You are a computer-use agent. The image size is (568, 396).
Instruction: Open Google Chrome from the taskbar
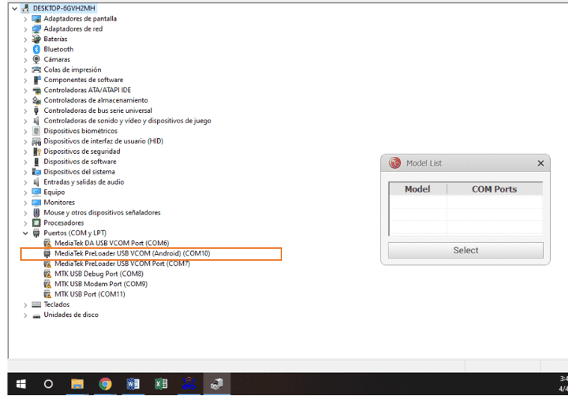[105, 384]
